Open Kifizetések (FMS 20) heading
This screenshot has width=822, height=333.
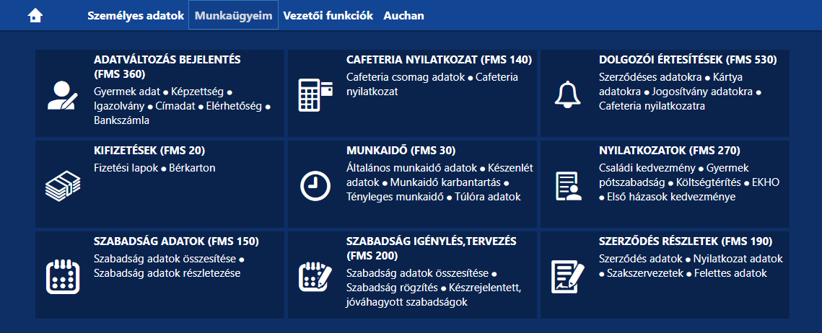pyautogui.click(x=149, y=151)
